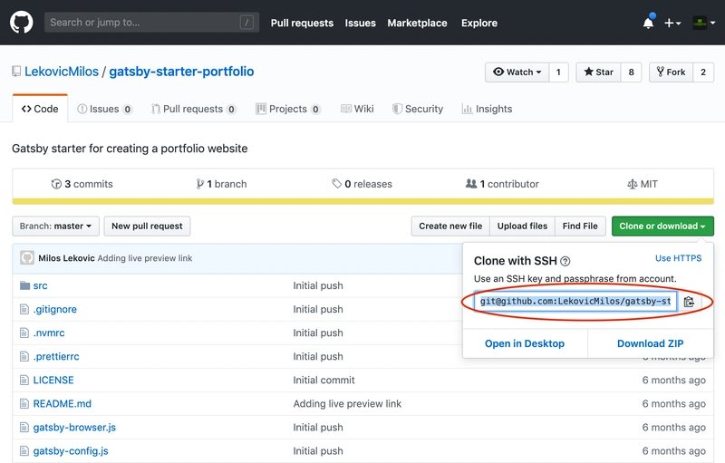
Task: Click the src folder icon
Action: (x=25, y=285)
